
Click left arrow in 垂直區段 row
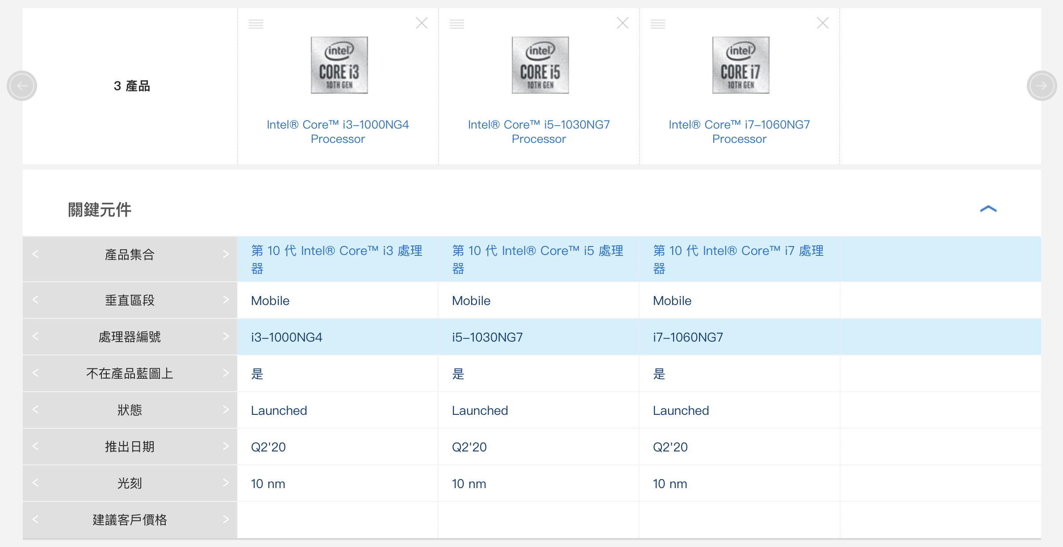coord(36,300)
